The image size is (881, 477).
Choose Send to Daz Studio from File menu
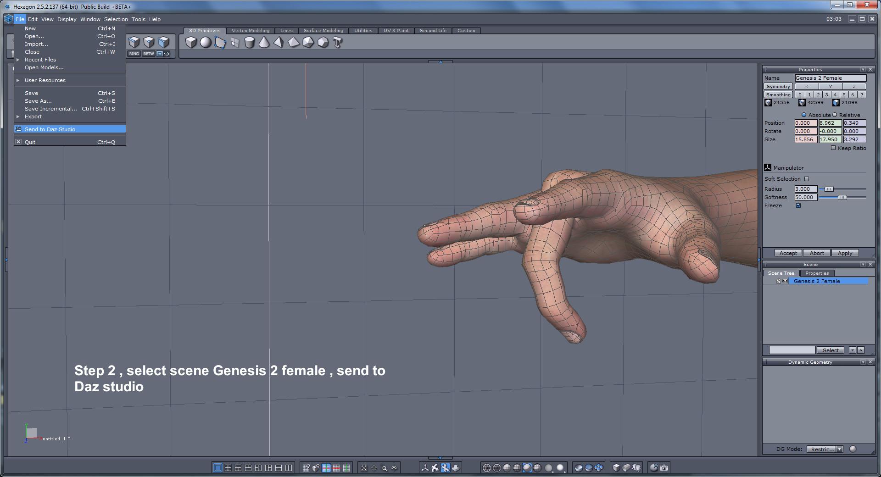pos(50,129)
